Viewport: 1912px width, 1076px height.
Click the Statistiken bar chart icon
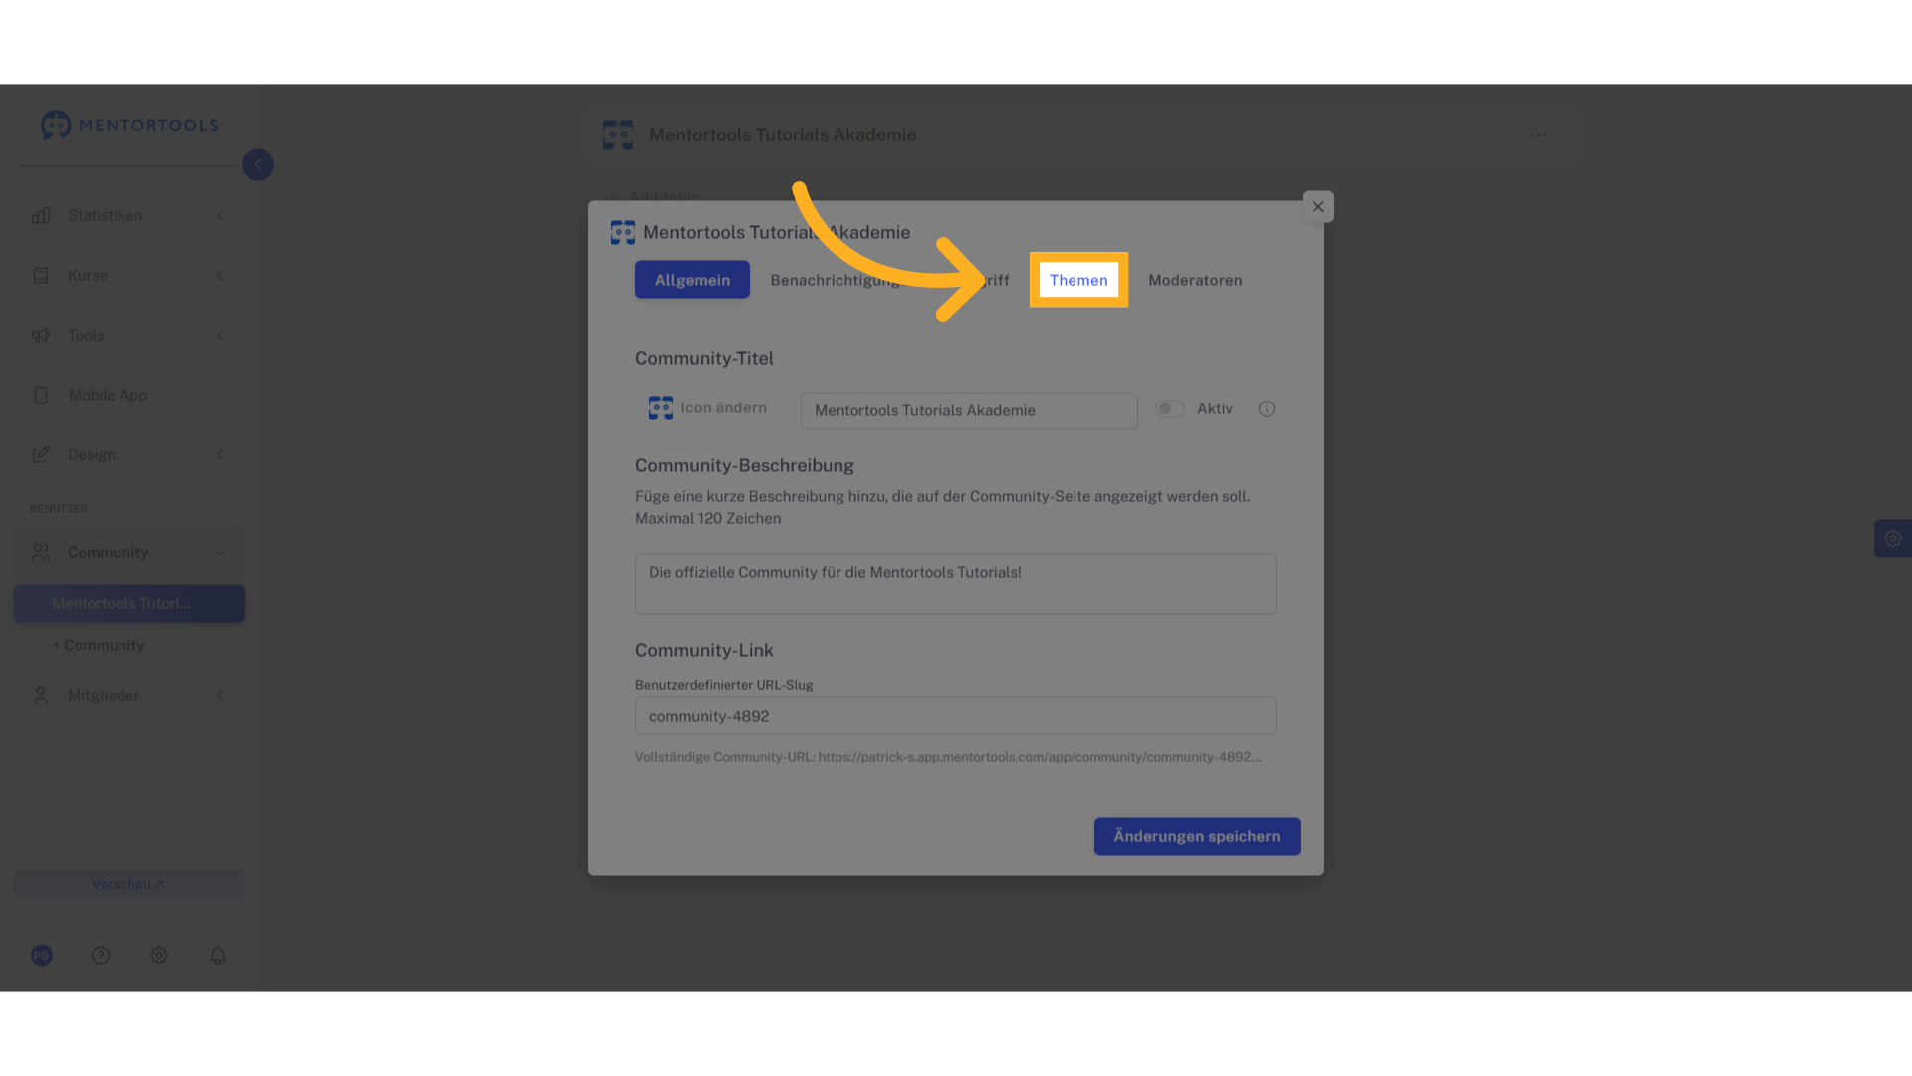point(41,216)
